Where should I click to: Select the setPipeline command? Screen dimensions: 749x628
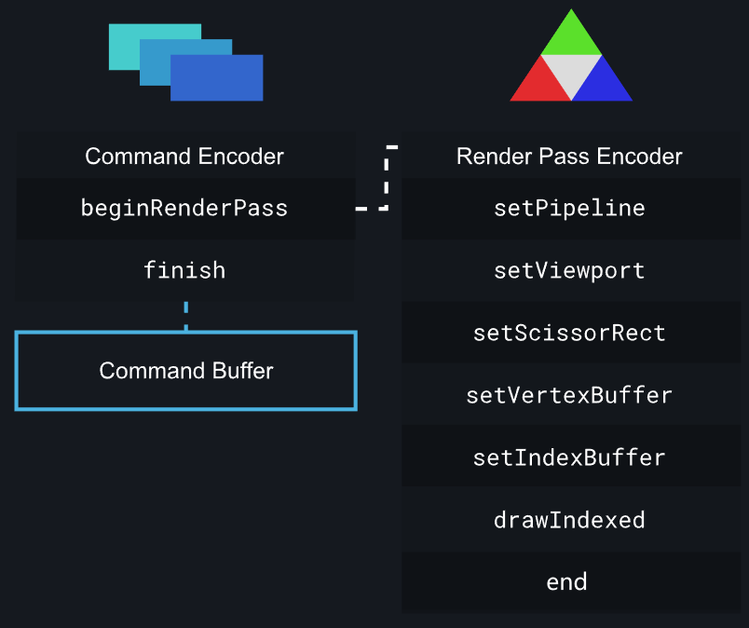[569, 208]
